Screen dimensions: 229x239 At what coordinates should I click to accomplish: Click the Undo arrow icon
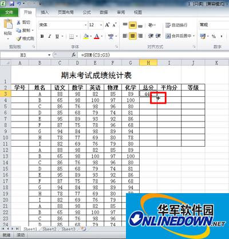pos(19,3)
